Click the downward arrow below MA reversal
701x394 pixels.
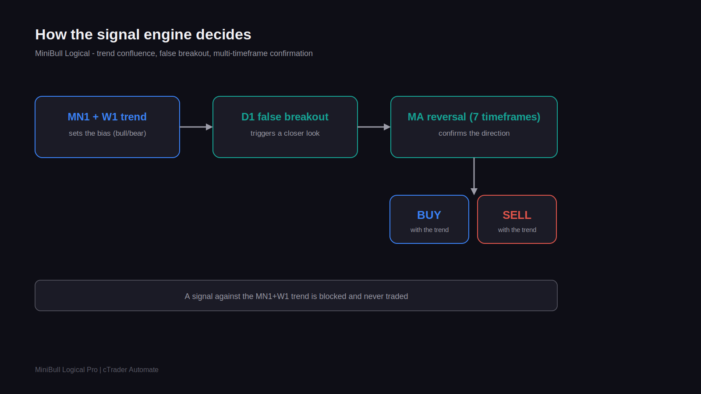tap(474, 176)
